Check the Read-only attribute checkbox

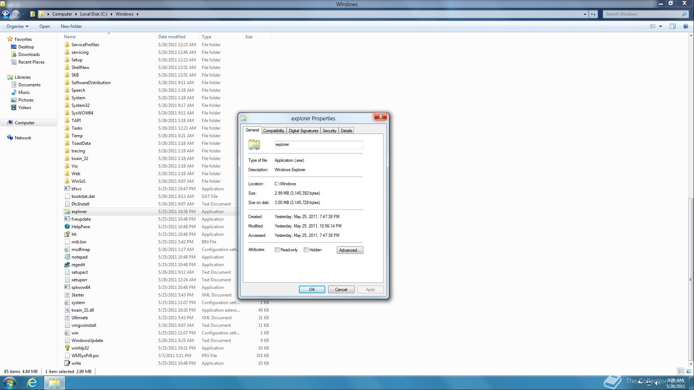click(x=277, y=250)
